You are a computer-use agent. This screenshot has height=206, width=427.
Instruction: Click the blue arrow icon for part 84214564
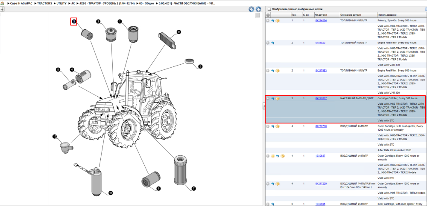pyautogui.click(x=272, y=20)
